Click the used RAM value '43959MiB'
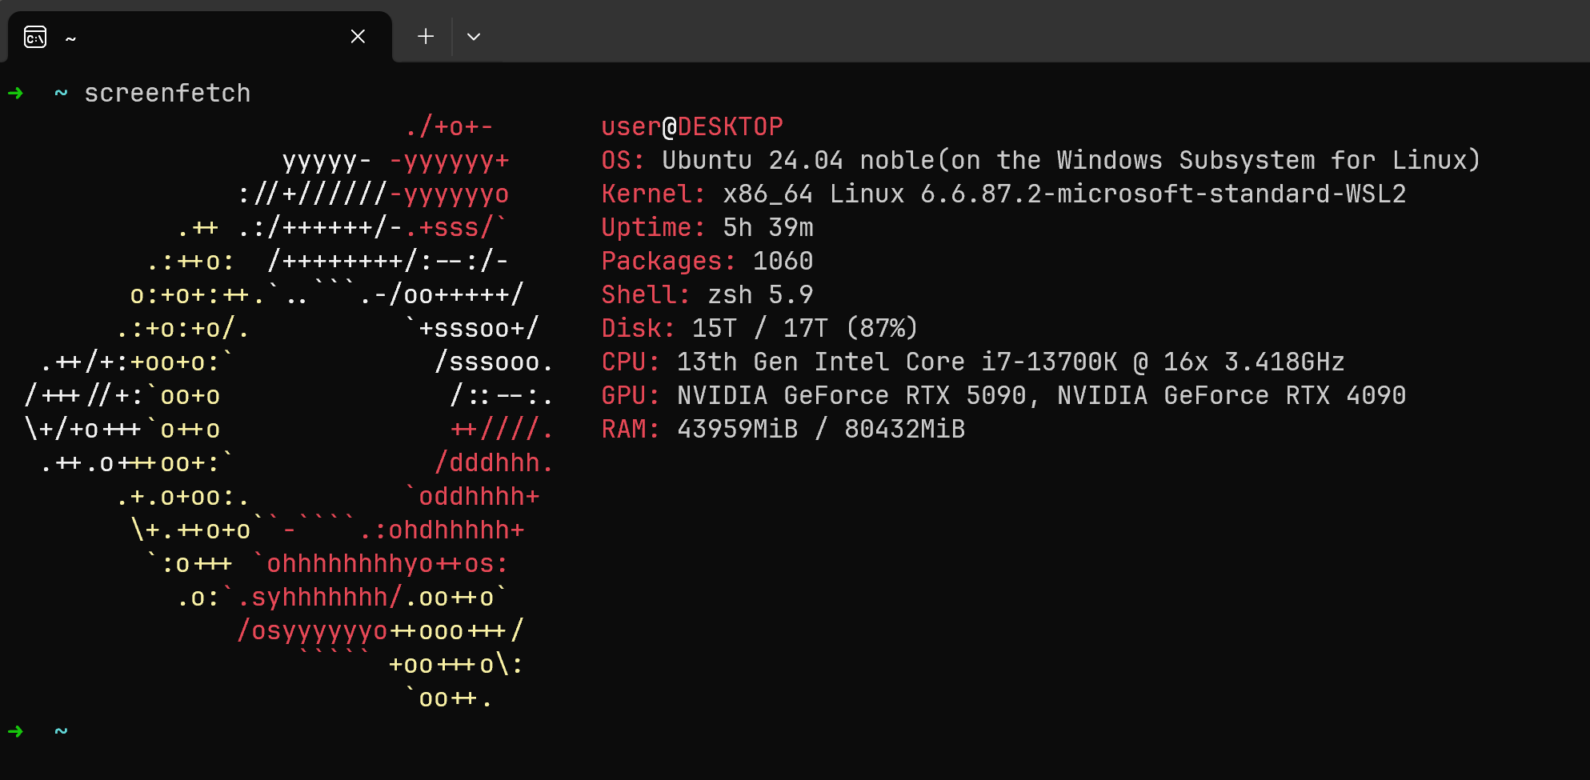The height and width of the screenshot is (780, 1590). click(x=737, y=430)
